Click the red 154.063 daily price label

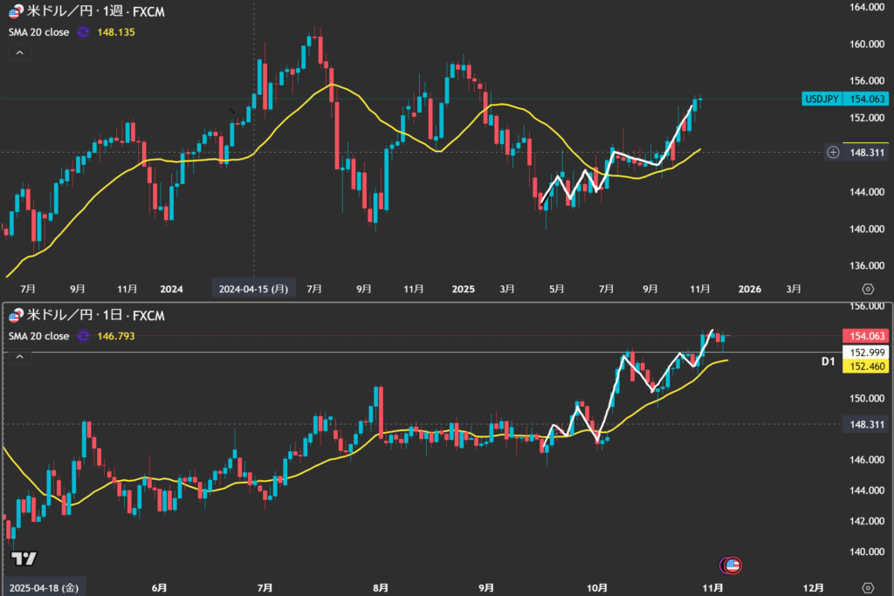click(x=863, y=336)
